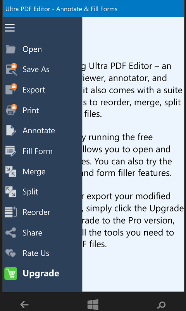
Task: Click the locked Print printer icon
Action: 11,110
